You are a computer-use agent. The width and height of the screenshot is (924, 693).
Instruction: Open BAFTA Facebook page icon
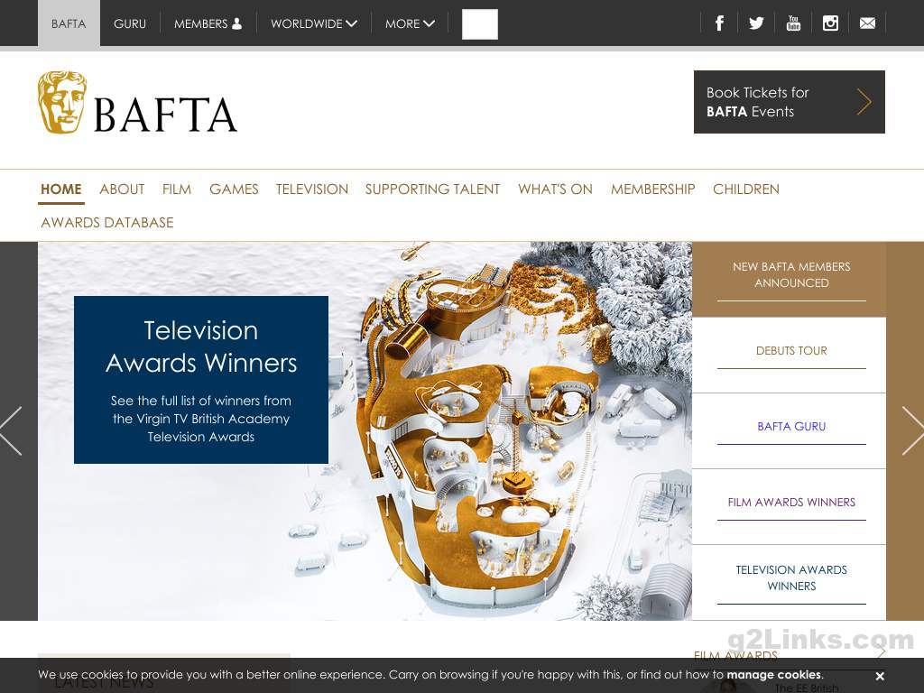pos(719,23)
